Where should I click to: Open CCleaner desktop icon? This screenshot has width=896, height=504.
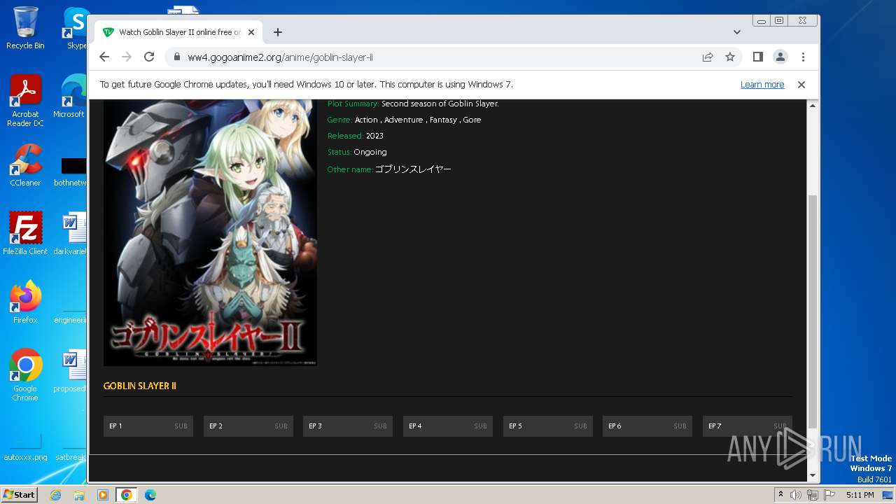coord(25,165)
